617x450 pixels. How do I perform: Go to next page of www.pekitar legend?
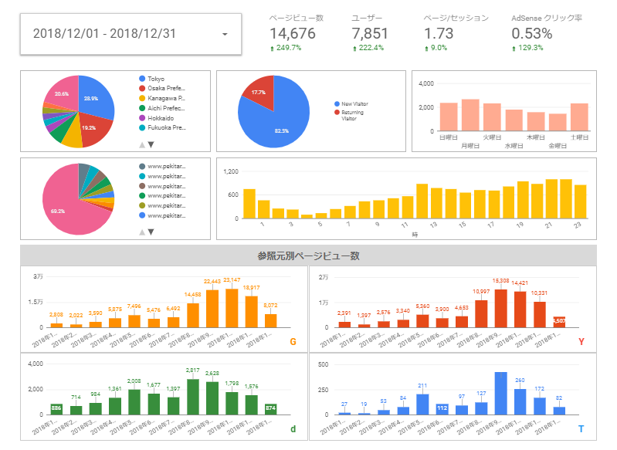pos(151,232)
